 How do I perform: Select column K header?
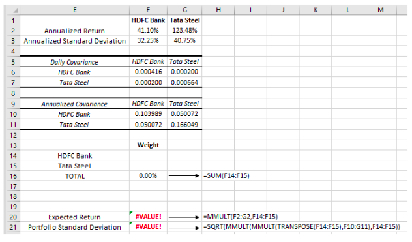click(316, 10)
